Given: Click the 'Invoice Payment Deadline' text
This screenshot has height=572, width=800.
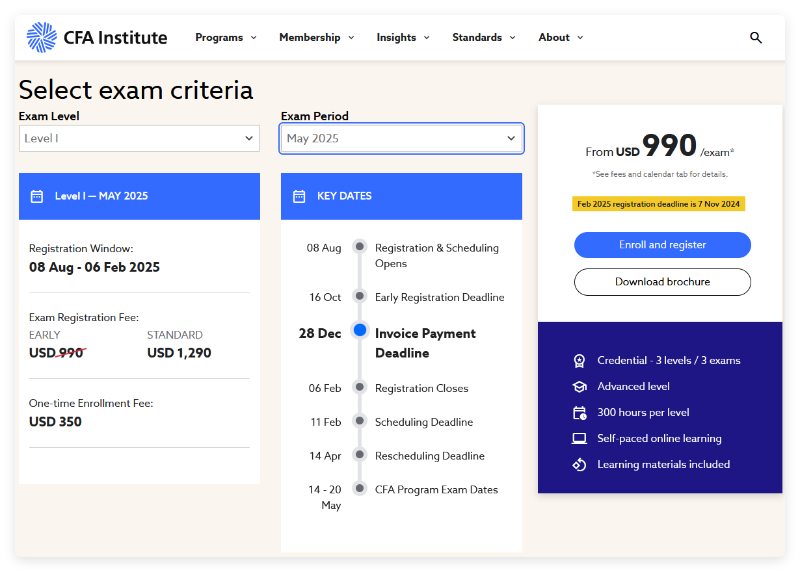Looking at the screenshot, I should tap(425, 343).
